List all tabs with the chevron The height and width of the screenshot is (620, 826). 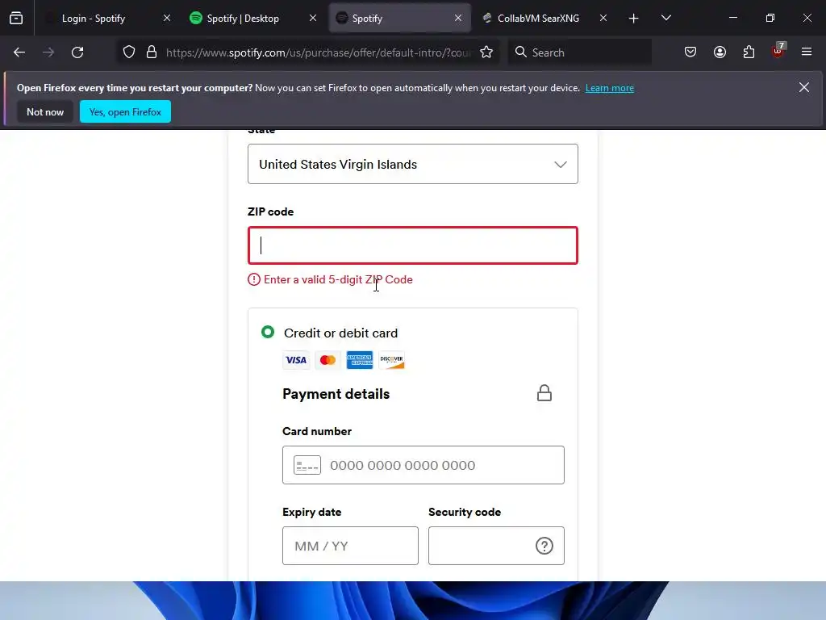pos(665,18)
